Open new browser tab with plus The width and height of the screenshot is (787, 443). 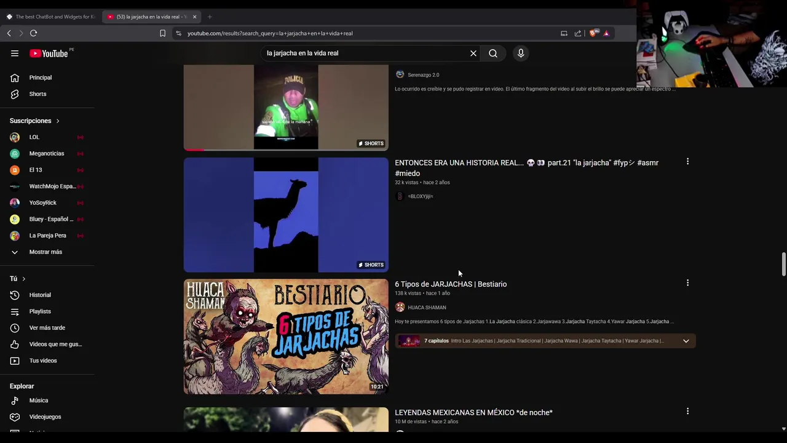coord(210,17)
